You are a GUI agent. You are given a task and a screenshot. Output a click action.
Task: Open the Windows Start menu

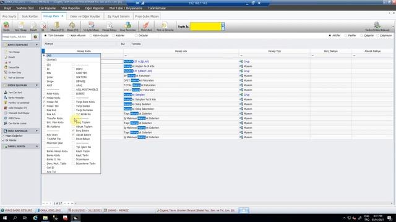5,218
